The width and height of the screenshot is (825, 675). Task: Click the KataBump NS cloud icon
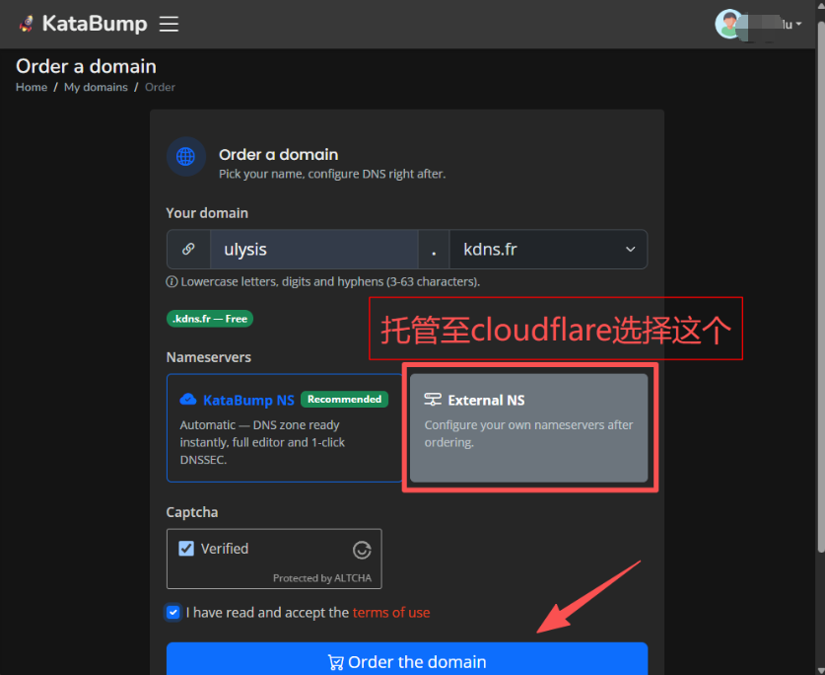click(188, 400)
